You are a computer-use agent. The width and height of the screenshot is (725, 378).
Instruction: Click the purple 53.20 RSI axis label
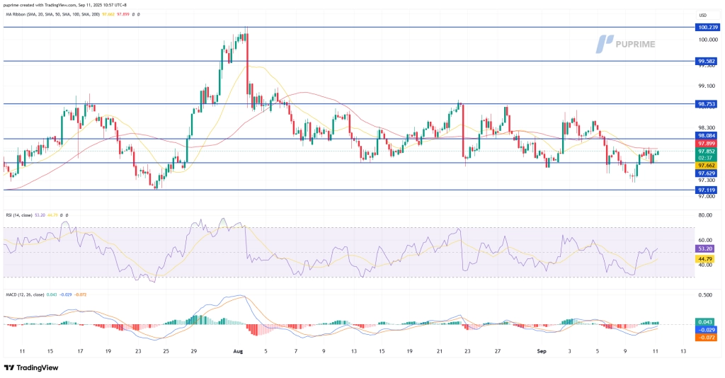point(705,248)
